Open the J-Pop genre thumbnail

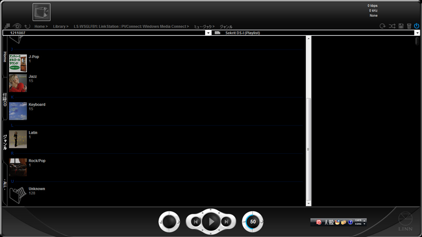[x=18, y=63]
